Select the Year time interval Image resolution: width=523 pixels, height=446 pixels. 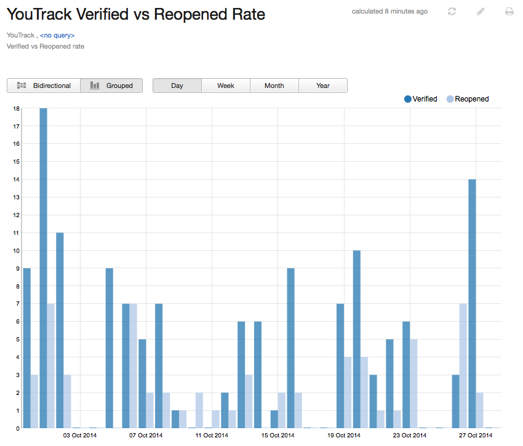322,86
